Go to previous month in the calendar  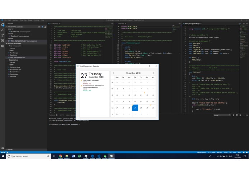(113, 73)
